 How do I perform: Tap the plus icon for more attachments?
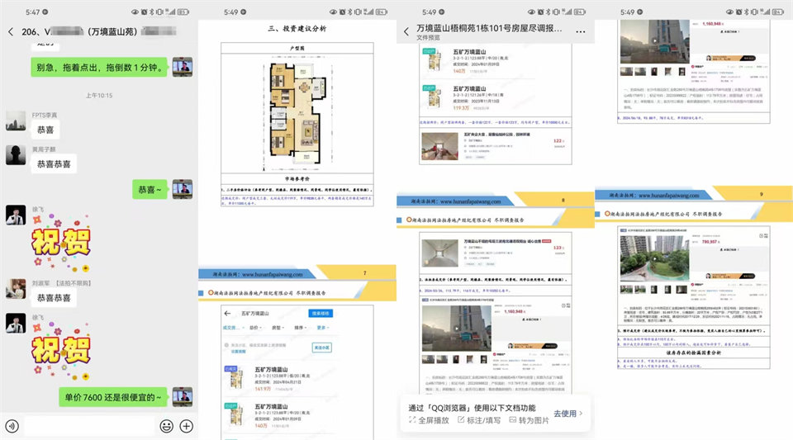click(187, 426)
